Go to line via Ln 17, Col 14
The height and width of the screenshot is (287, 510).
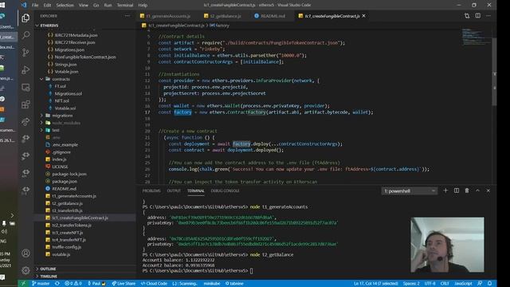coord(375,284)
